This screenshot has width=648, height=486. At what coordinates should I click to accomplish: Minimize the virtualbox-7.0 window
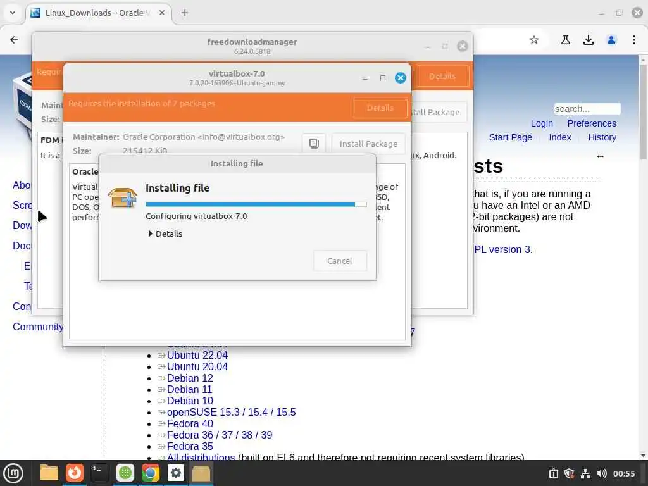365,78
